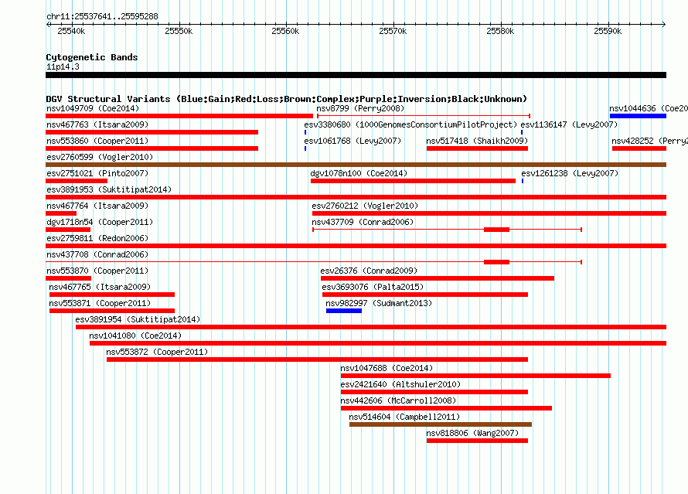Screen dimensions: 688x494
Task: Click nsv553871 (Cooper2011) label
Action: pyautogui.click(x=100, y=303)
